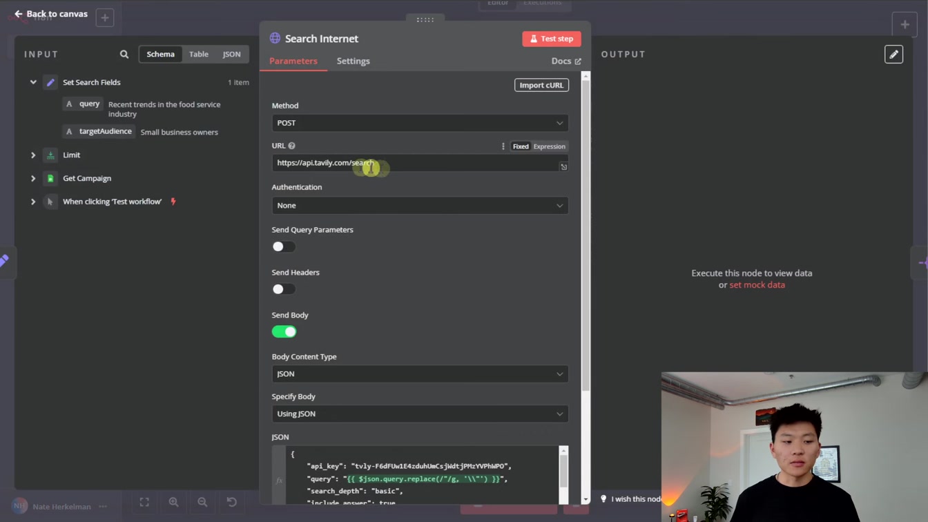The width and height of the screenshot is (928, 522).
Task: Expand the Limit node
Action: click(x=33, y=155)
